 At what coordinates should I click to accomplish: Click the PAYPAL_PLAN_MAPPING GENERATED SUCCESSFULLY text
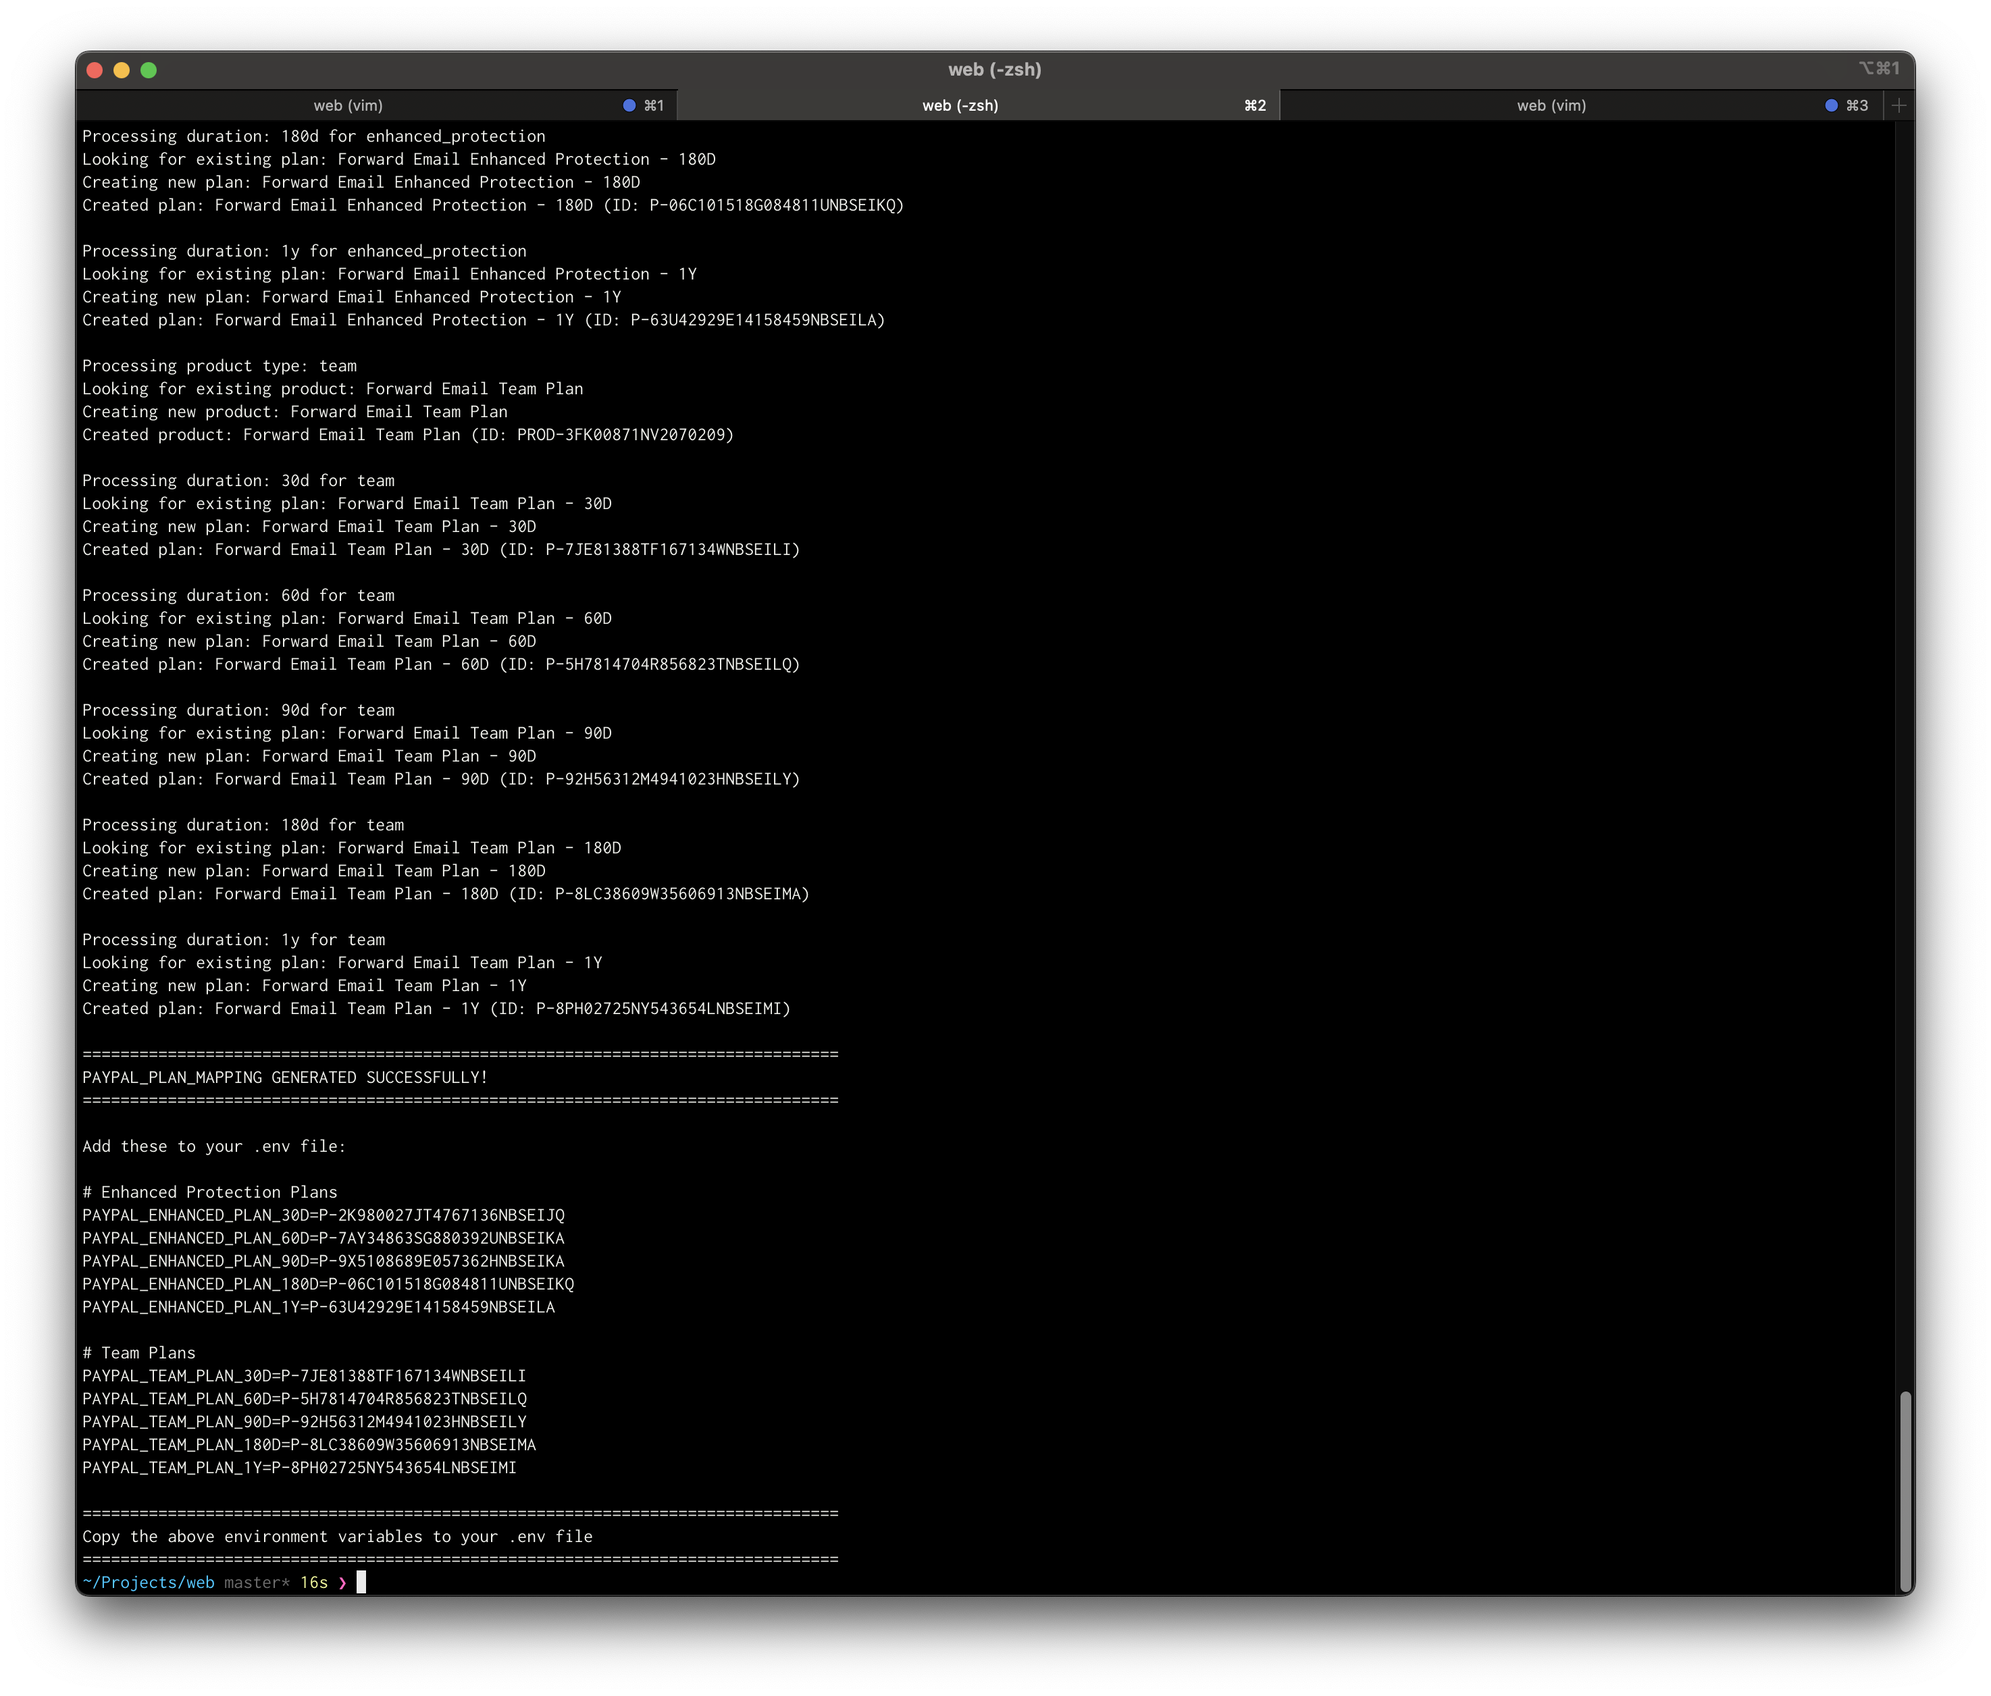pos(284,1078)
